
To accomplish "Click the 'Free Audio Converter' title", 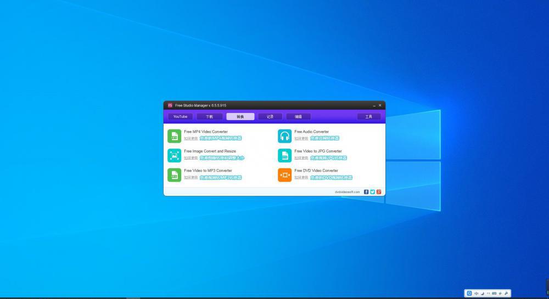I will tap(312, 132).
